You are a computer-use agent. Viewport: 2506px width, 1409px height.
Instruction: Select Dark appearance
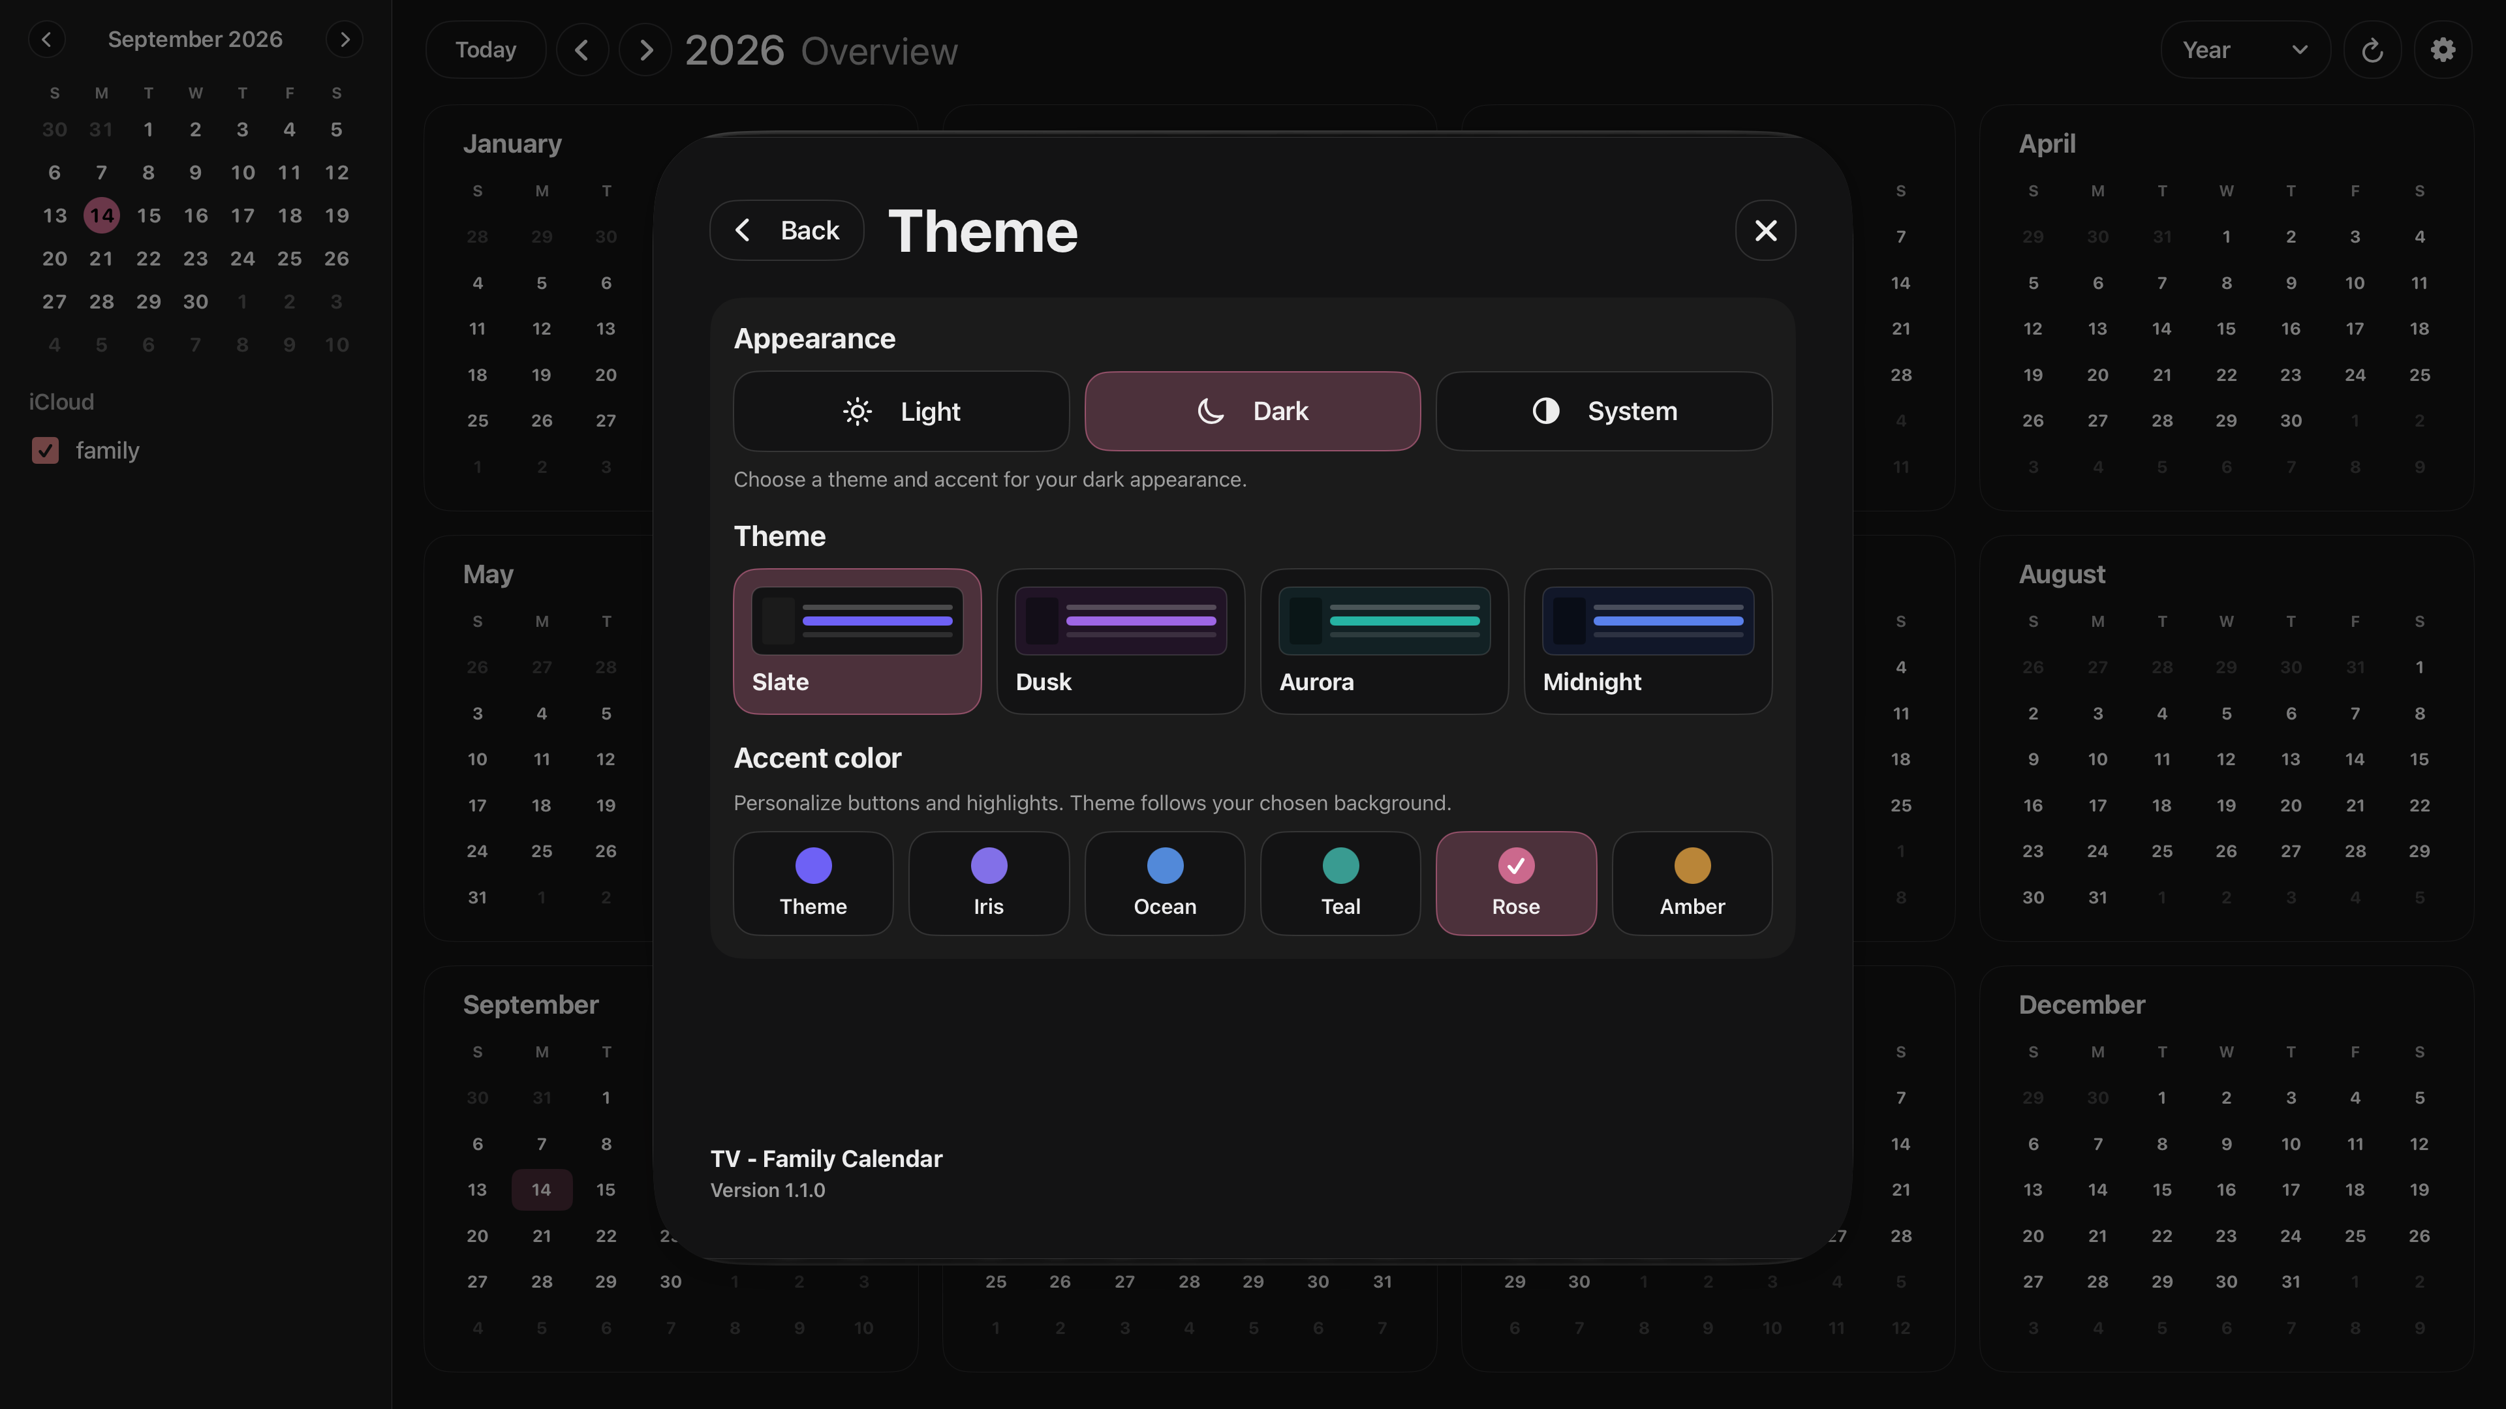(1252, 412)
